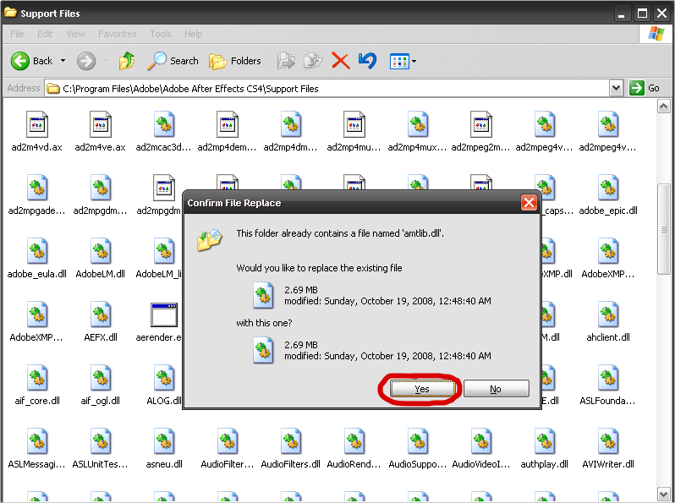The width and height of the screenshot is (675, 503).
Task: Click the Copy To toolbar icon
Action: 313,61
